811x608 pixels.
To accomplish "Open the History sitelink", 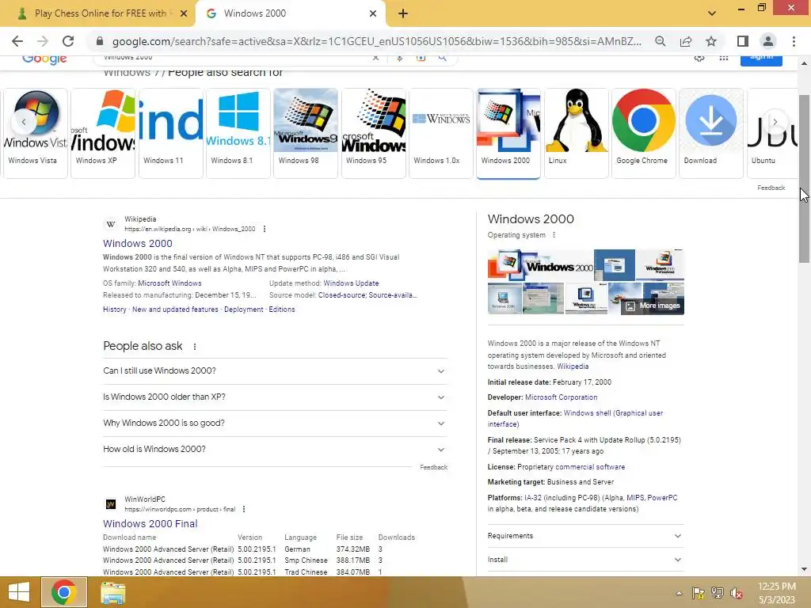I will coord(115,310).
